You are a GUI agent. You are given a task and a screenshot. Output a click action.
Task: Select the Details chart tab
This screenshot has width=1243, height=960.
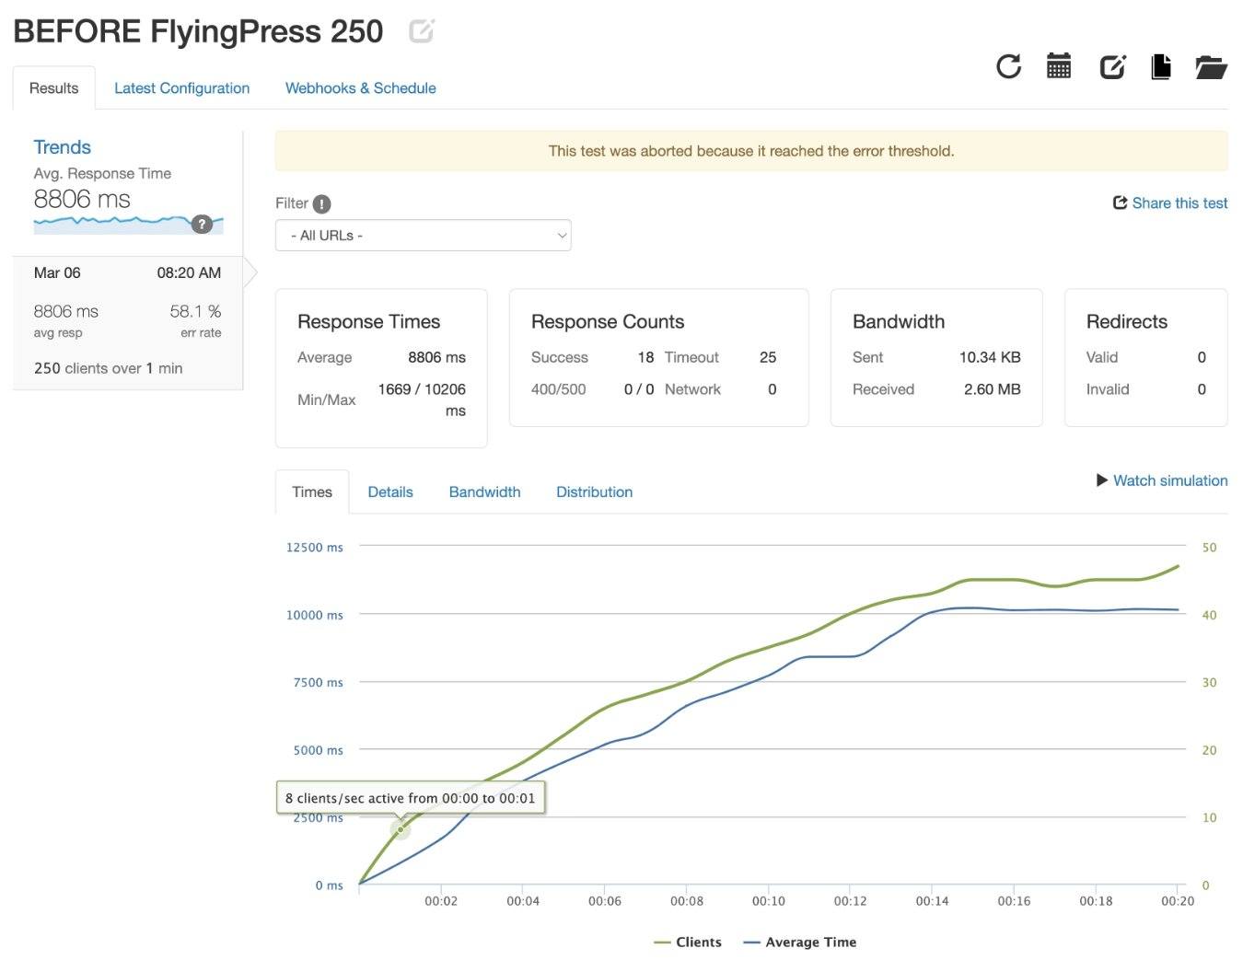[390, 492]
